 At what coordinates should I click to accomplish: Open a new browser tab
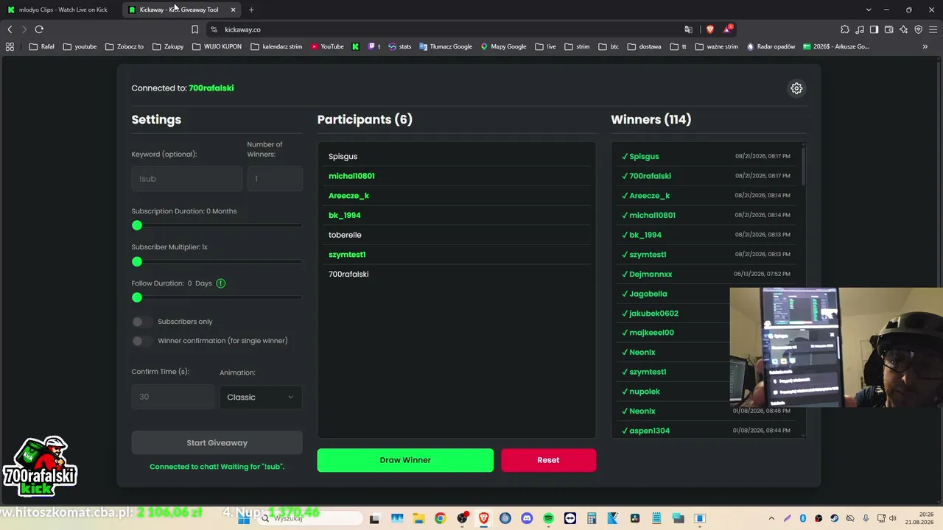(251, 10)
